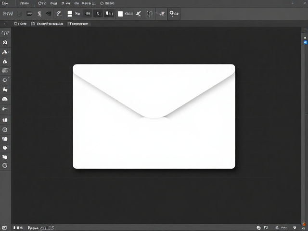Viewport: 308px width, 231px height.
Task: Click the vertical bracket align icon in top toolbar
Action: pos(150,14)
